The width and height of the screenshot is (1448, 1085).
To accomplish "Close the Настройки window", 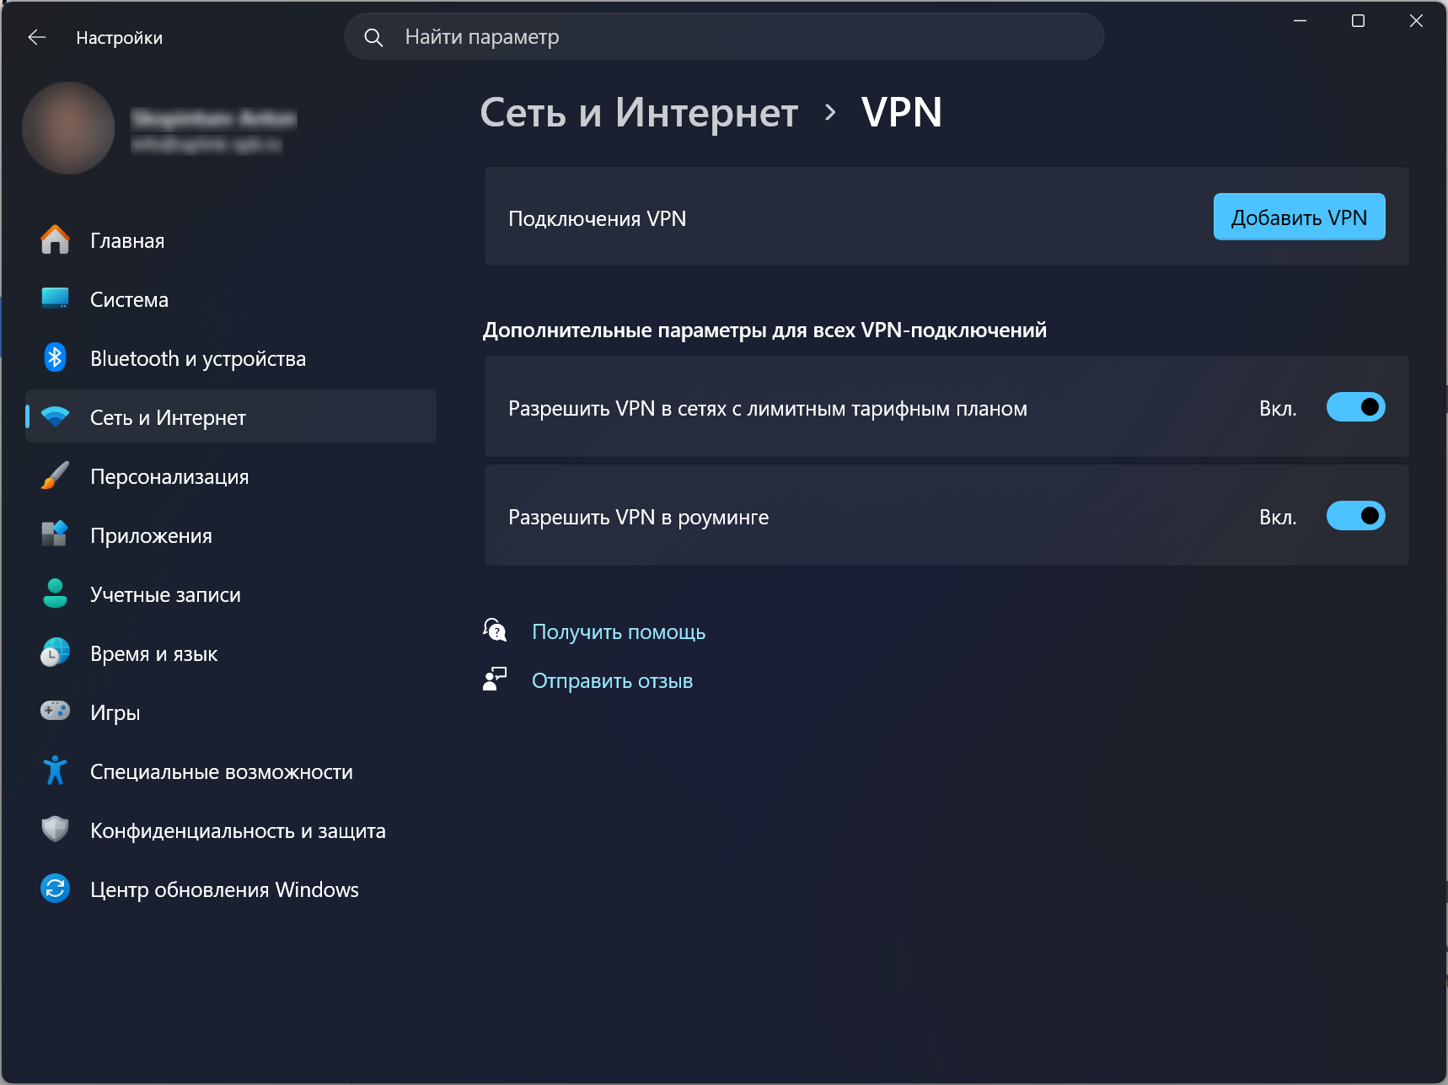I will (x=1416, y=21).
